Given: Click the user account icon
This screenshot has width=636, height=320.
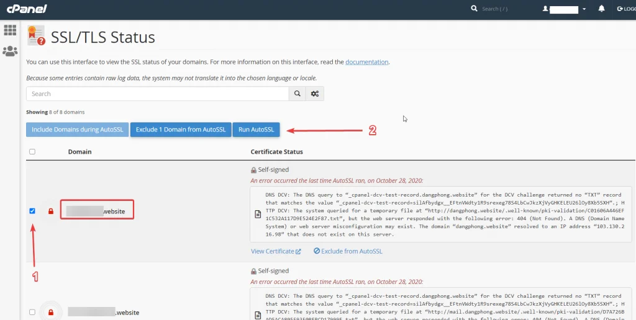Looking at the screenshot, I should point(545,9).
